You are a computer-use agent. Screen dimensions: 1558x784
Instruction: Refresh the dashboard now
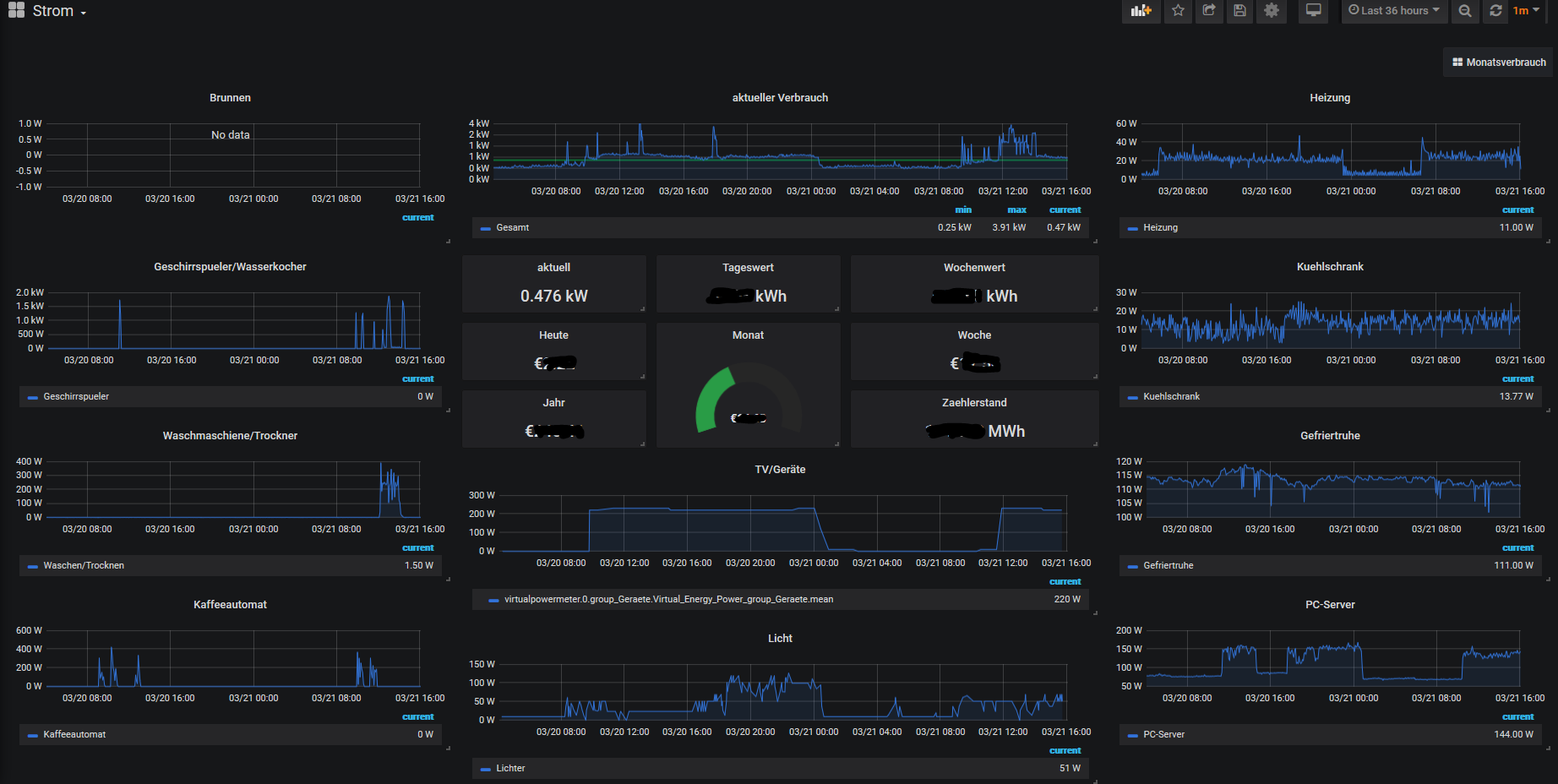click(x=1495, y=11)
